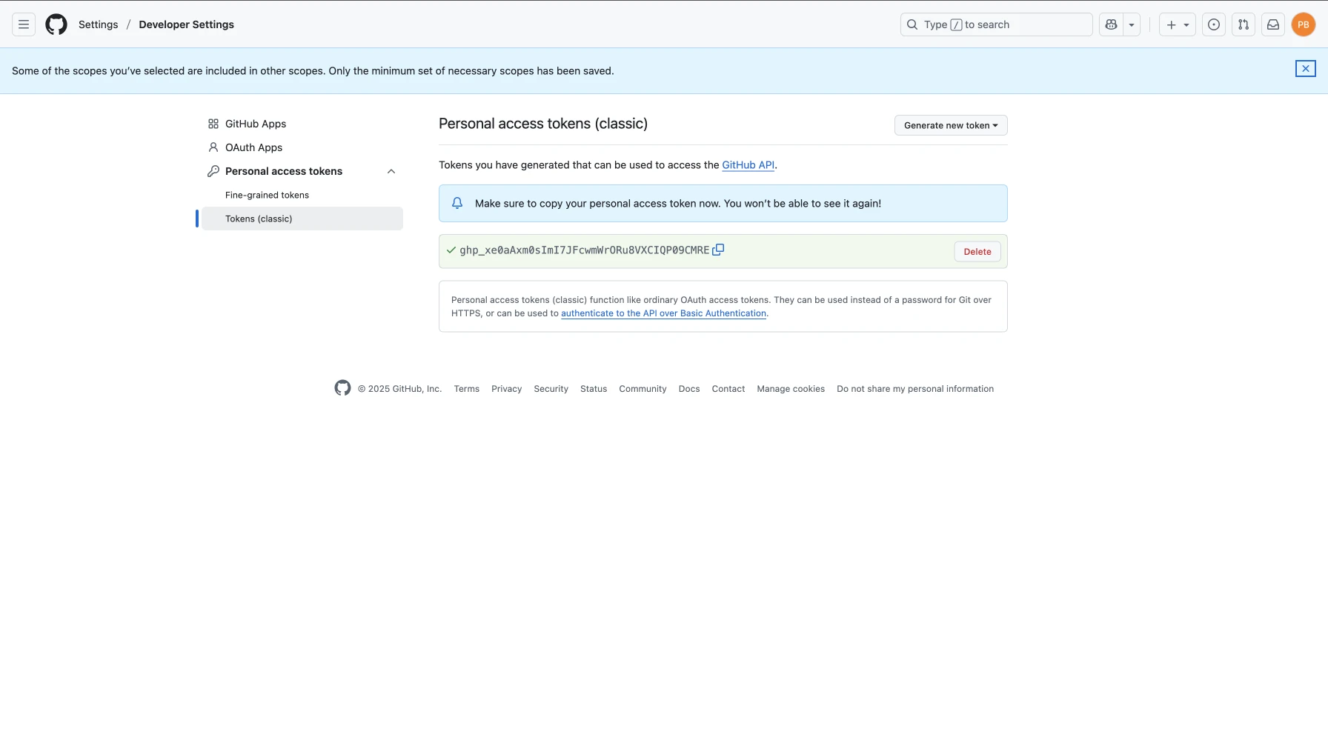The height and width of the screenshot is (740, 1328).
Task: Select GitHub Apps in sidebar
Action: coord(255,124)
